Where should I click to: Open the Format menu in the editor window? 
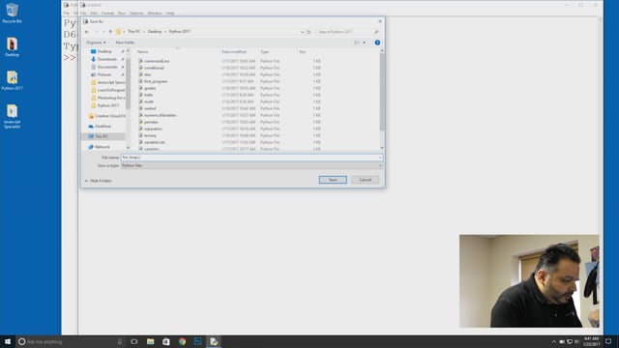pos(107,13)
